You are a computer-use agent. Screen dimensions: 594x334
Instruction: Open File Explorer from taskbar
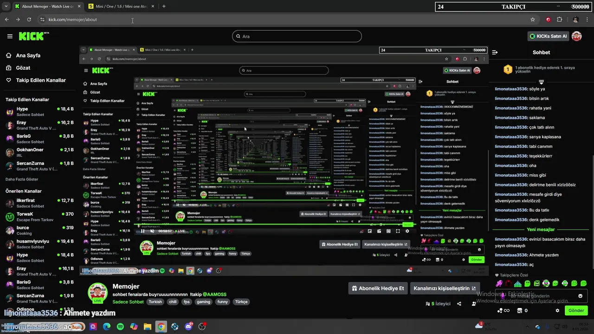coord(147,327)
